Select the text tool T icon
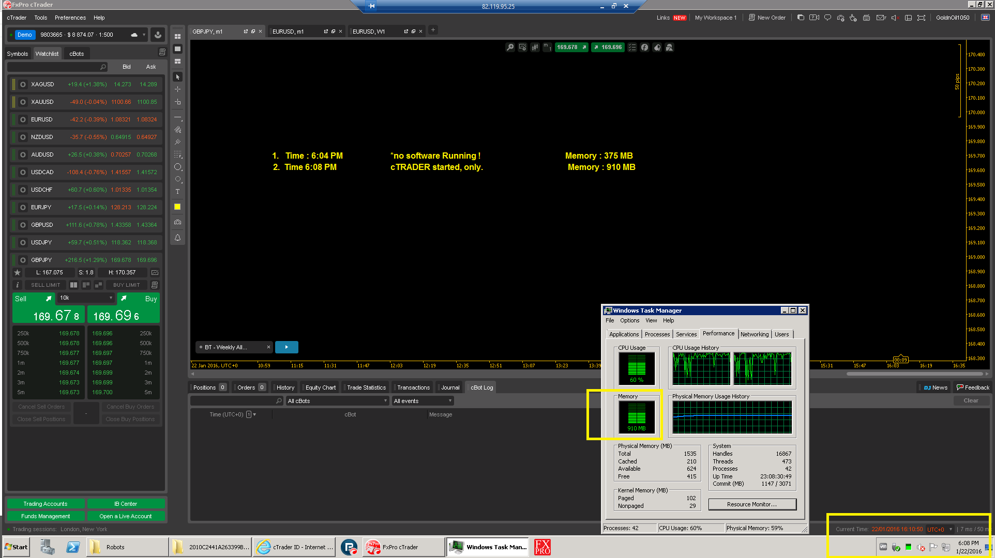995x558 pixels. 177,192
